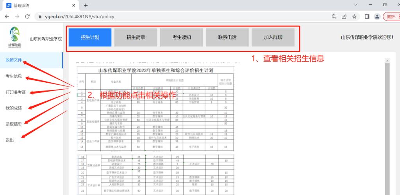Switch to the 招生简章 tab
Viewport: 400px width, 195px height.
136,38
